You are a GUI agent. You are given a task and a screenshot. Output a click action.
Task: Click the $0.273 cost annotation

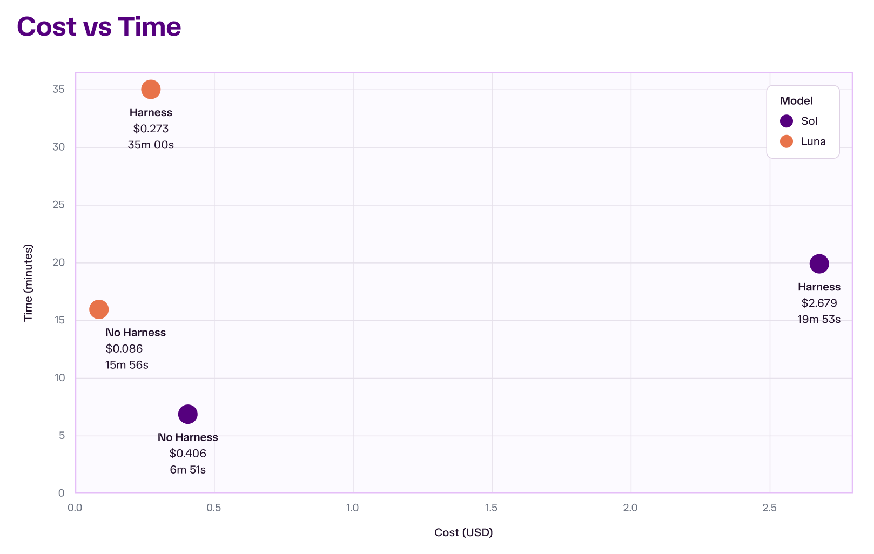[151, 129]
